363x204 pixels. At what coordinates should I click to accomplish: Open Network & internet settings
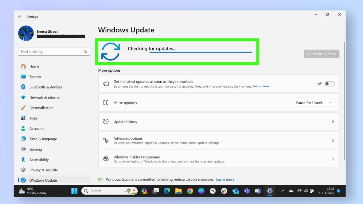[44, 97]
